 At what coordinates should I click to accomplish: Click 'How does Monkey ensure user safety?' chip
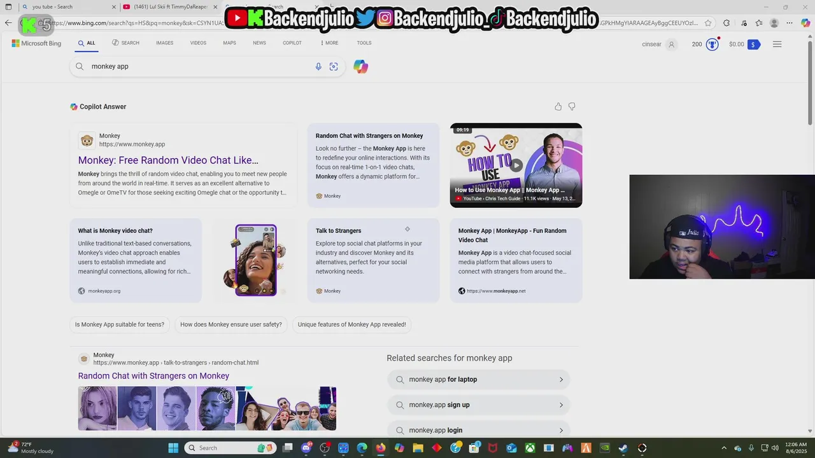[x=231, y=324]
